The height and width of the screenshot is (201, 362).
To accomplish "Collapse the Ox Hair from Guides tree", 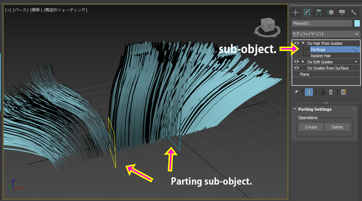I will pos(303,43).
